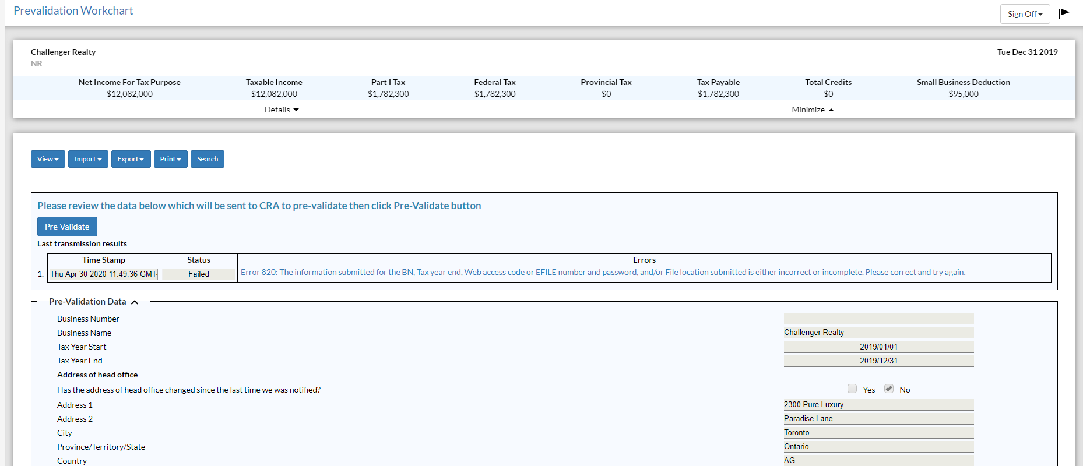This screenshot has width=1083, height=466.
Task: Open the Print dropdown menu
Action: (x=170, y=159)
